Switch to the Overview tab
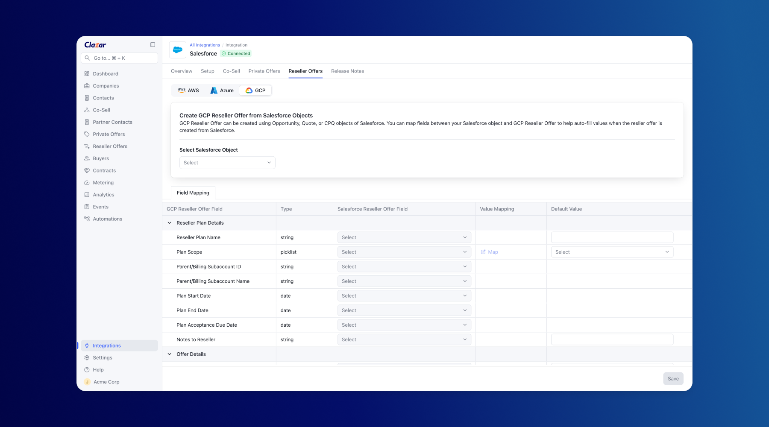 click(182, 71)
